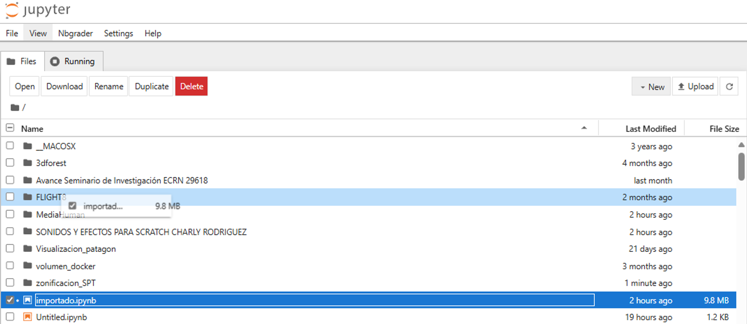Sort files by Last Modified column

(x=650, y=129)
